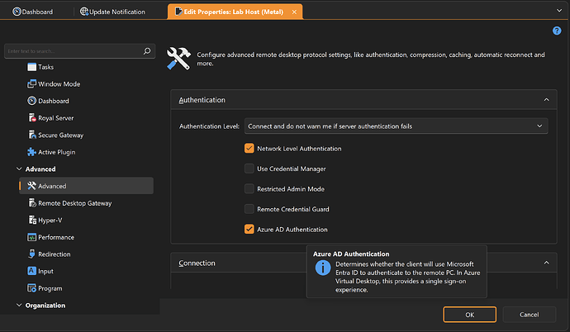This screenshot has height=332, width=570.
Task: Open the Hyper-V settings page
Action: tap(51, 220)
